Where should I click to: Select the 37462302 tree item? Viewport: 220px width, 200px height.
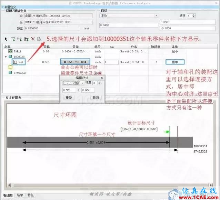20,73
